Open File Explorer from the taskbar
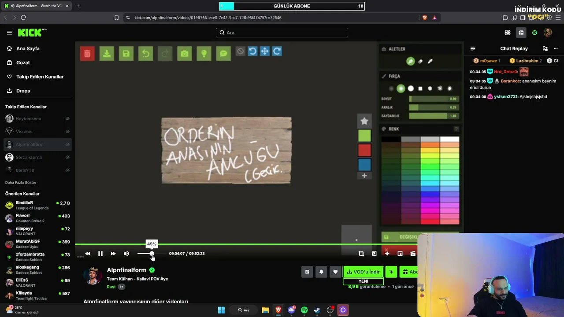This screenshot has height=317, width=564. tap(265, 310)
